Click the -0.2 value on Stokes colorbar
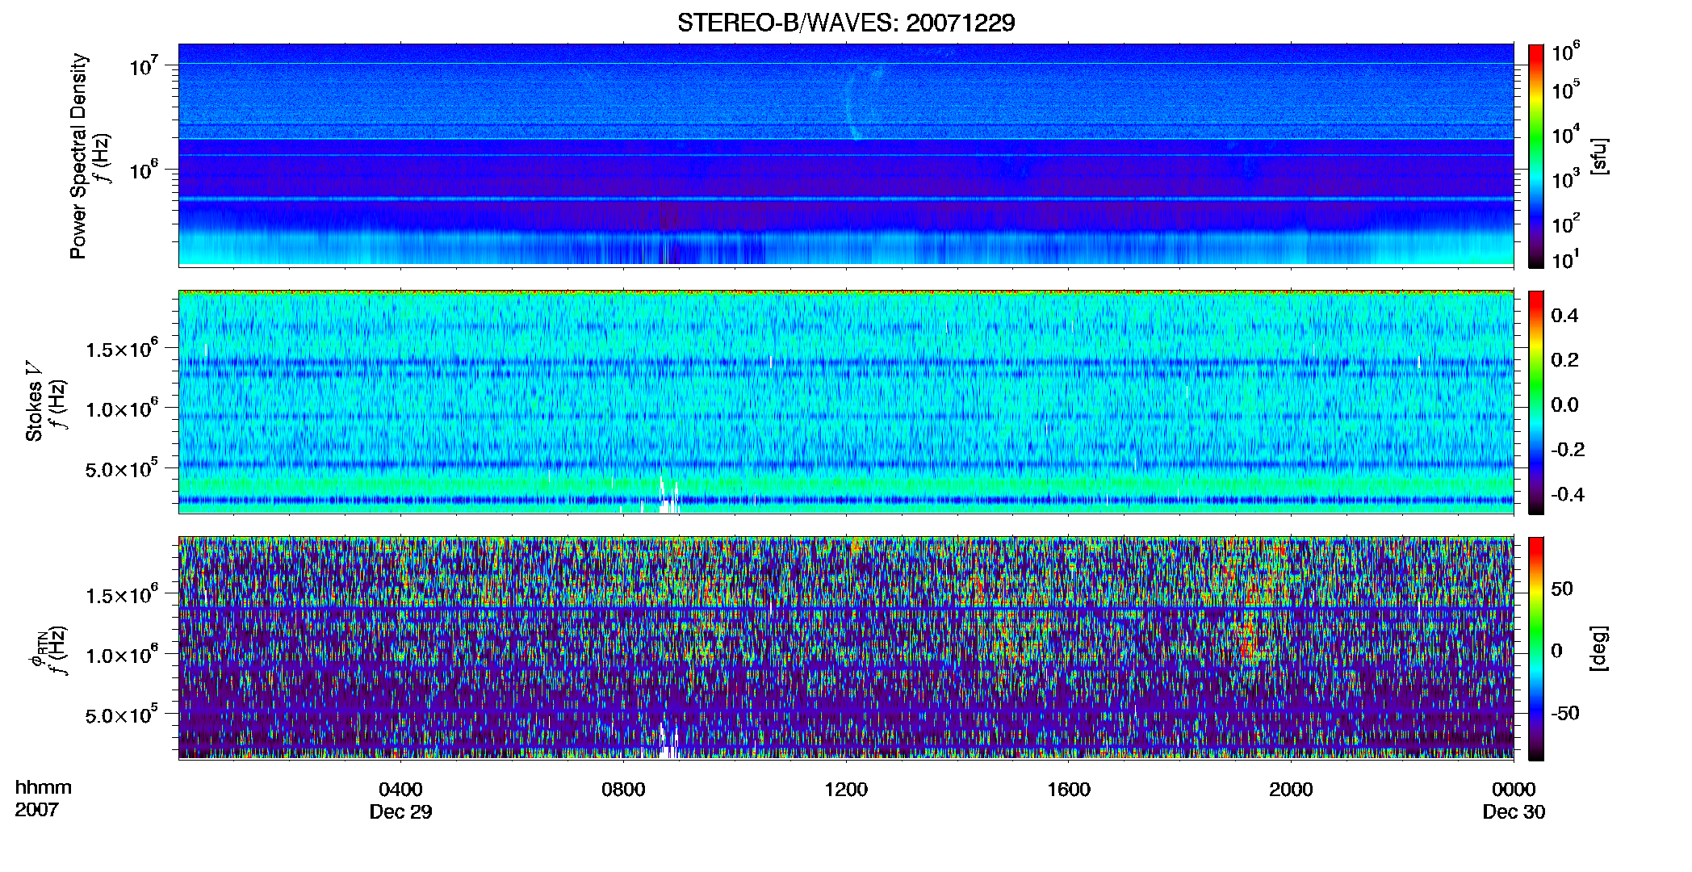The height and width of the screenshot is (872, 1692). click(1568, 450)
